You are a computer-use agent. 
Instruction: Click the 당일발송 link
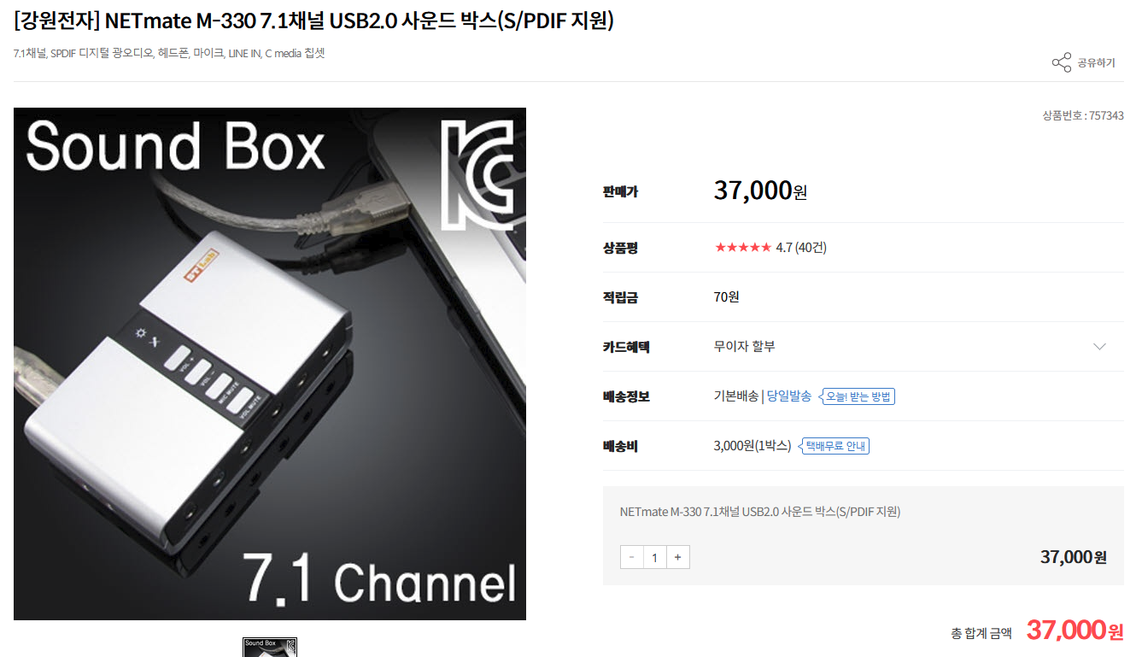789,396
